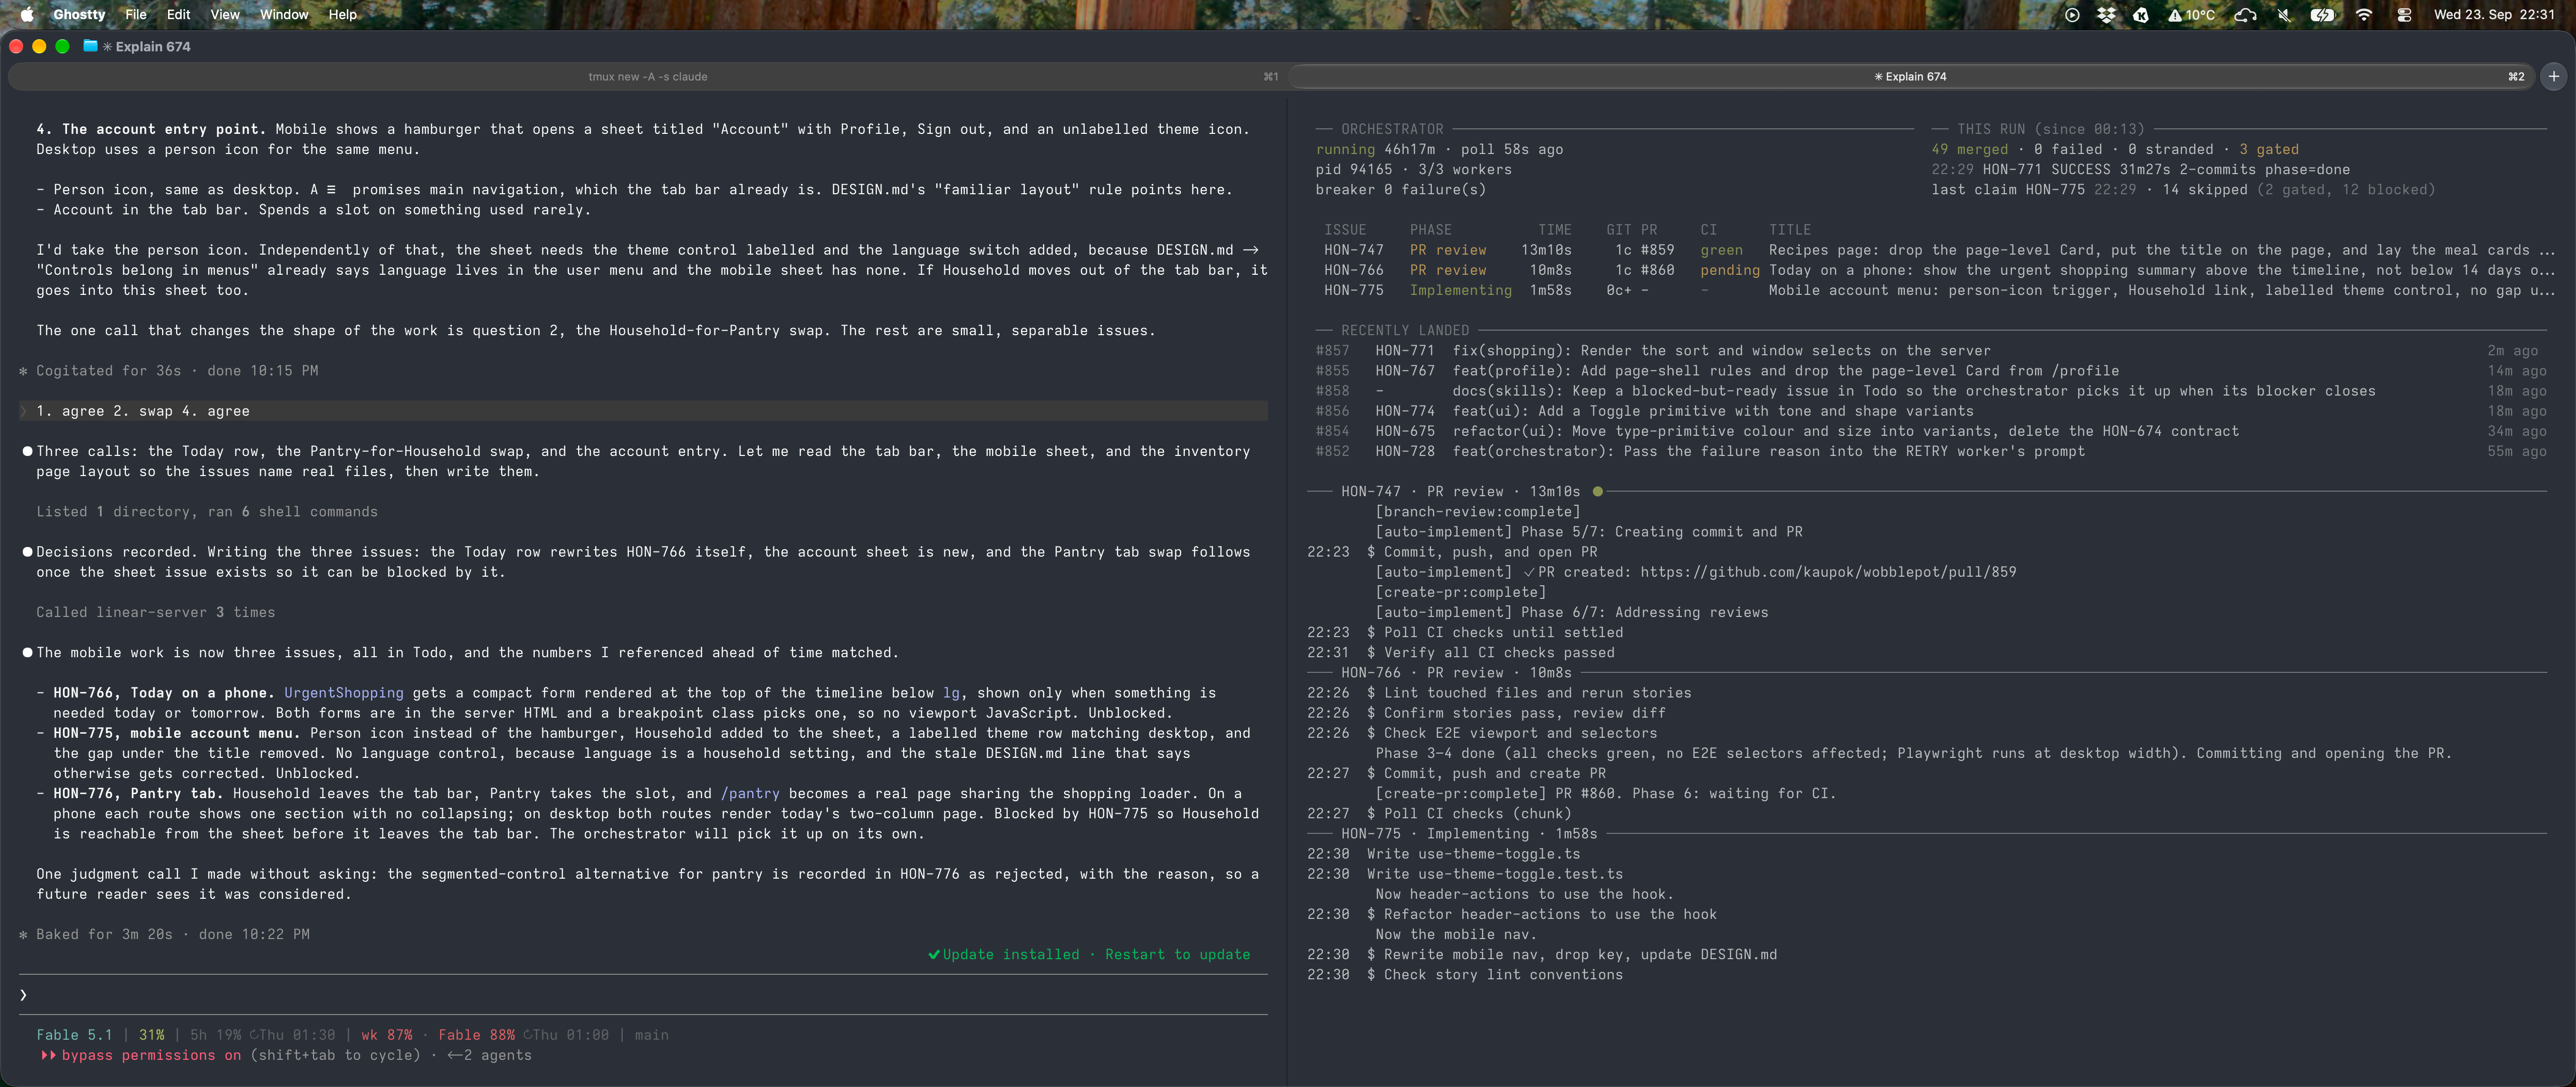Open the Dropbox menu bar icon

tap(2106, 14)
